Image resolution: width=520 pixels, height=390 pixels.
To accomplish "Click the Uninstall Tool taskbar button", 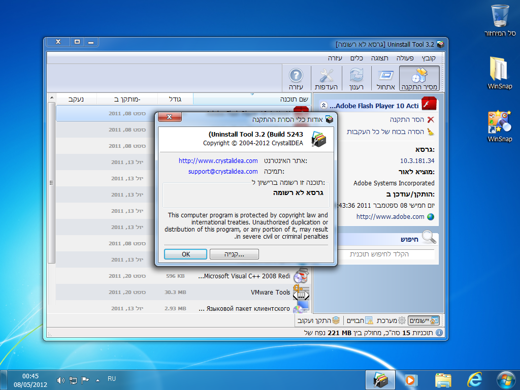I will [380, 380].
